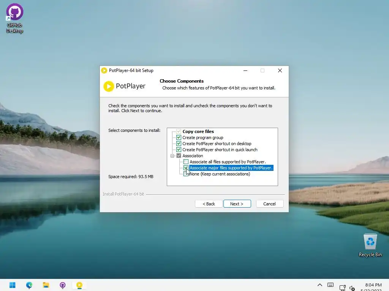Select the highlighted Associate major files label
This screenshot has height=291, width=389.
pyautogui.click(x=231, y=168)
